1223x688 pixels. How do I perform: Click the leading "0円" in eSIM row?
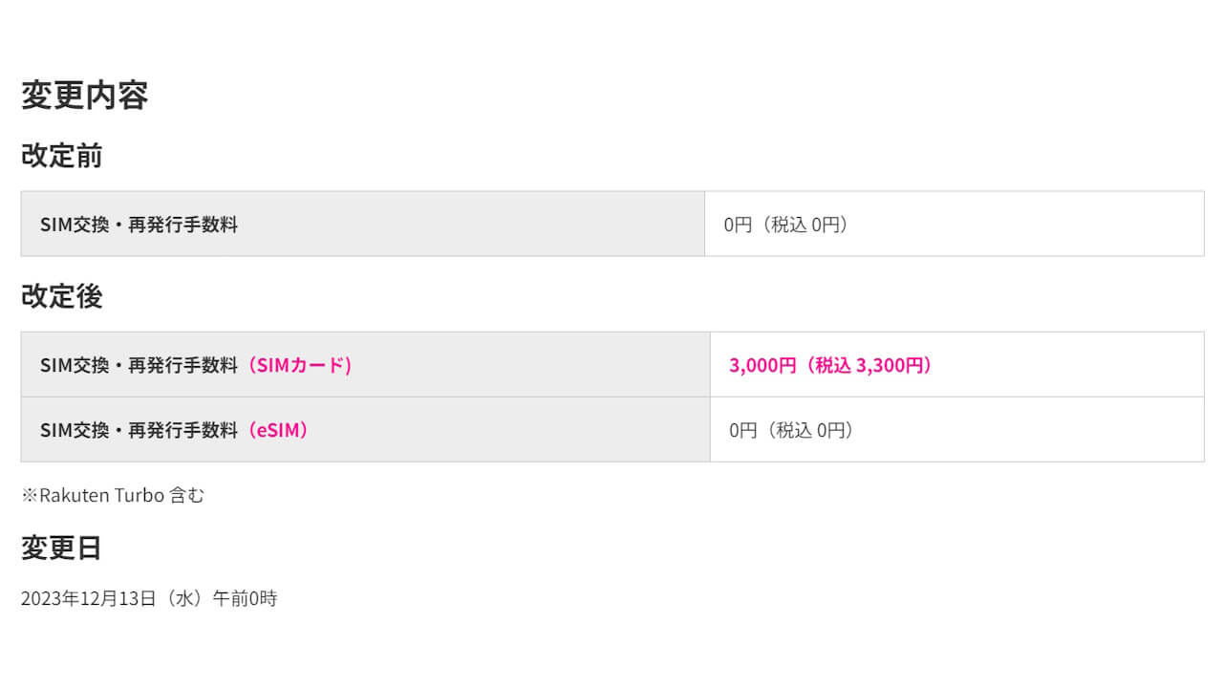[x=742, y=430]
